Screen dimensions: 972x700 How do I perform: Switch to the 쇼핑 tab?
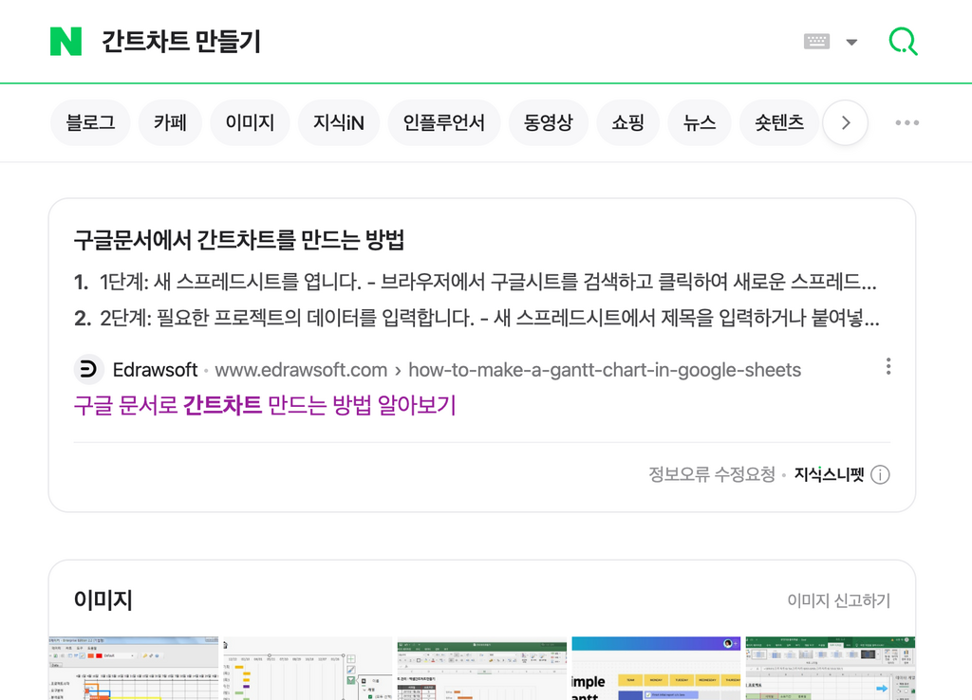(628, 122)
